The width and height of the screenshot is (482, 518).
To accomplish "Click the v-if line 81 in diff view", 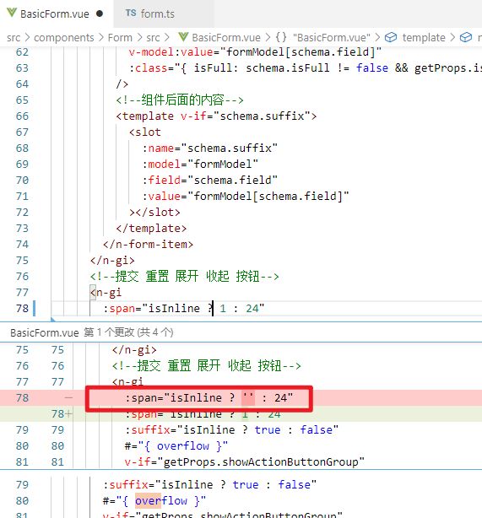I will pyautogui.click(x=244, y=461).
